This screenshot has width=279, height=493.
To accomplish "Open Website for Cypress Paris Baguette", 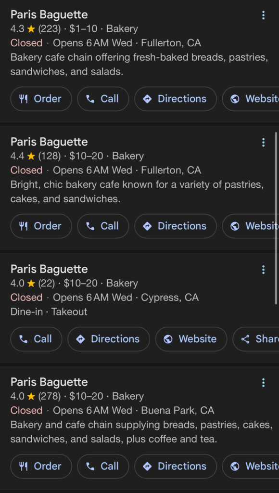I will pos(191,339).
